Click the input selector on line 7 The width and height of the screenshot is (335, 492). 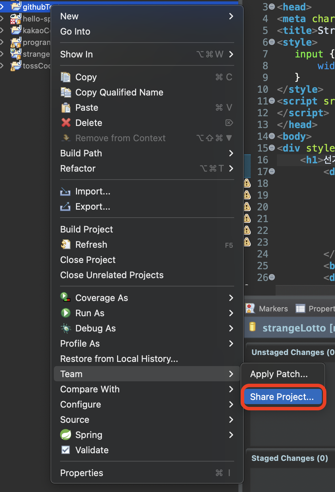click(x=309, y=54)
